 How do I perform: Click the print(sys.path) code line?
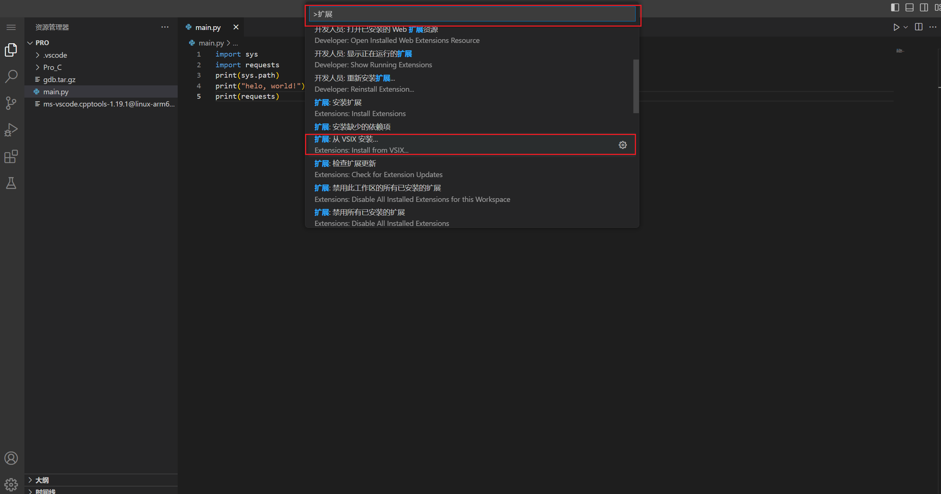pyautogui.click(x=247, y=75)
